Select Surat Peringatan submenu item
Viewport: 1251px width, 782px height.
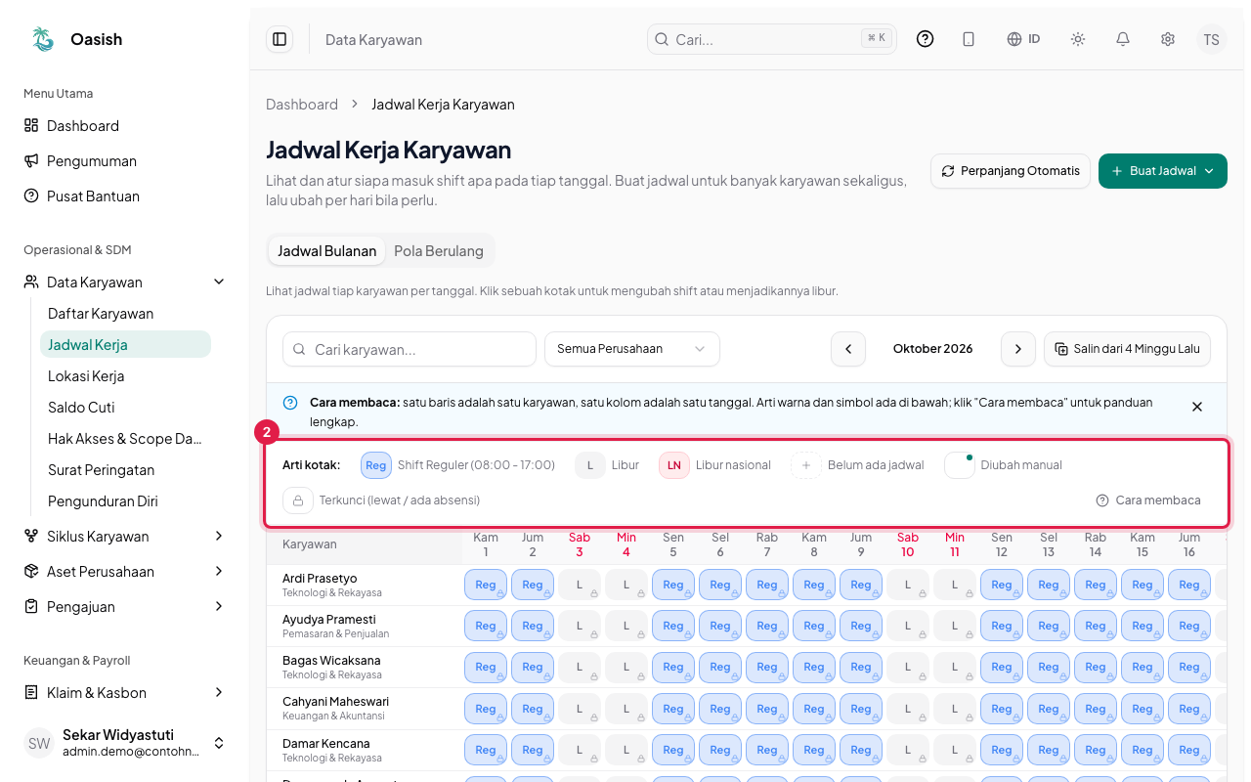[125, 470]
